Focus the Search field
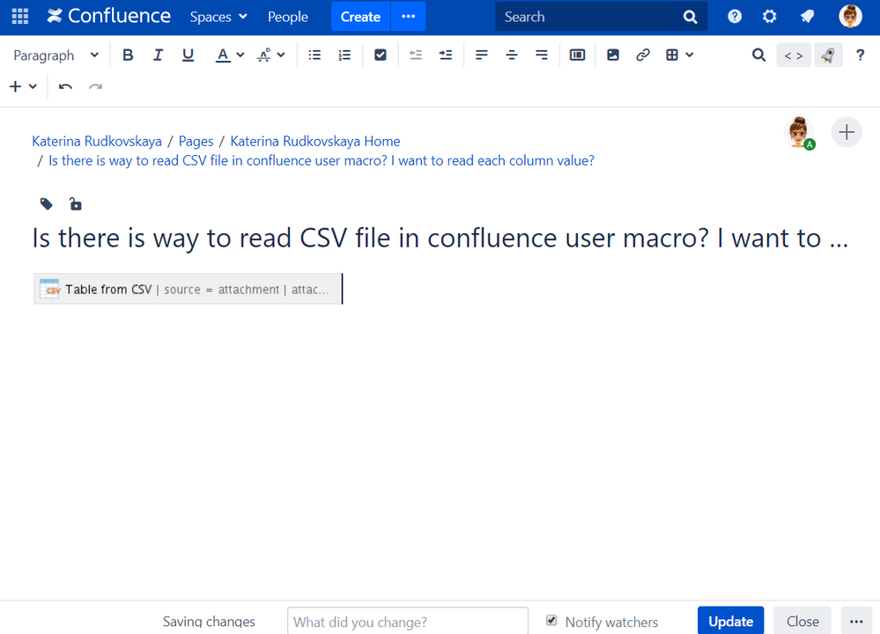The height and width of the screenshot is (634, 880). coord(601,17)
